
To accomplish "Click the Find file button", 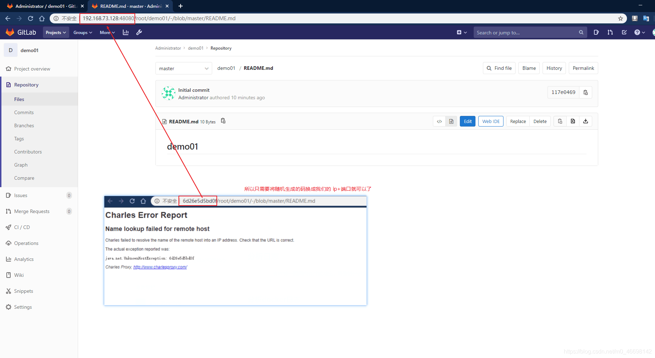I will [x=499, y=68].
